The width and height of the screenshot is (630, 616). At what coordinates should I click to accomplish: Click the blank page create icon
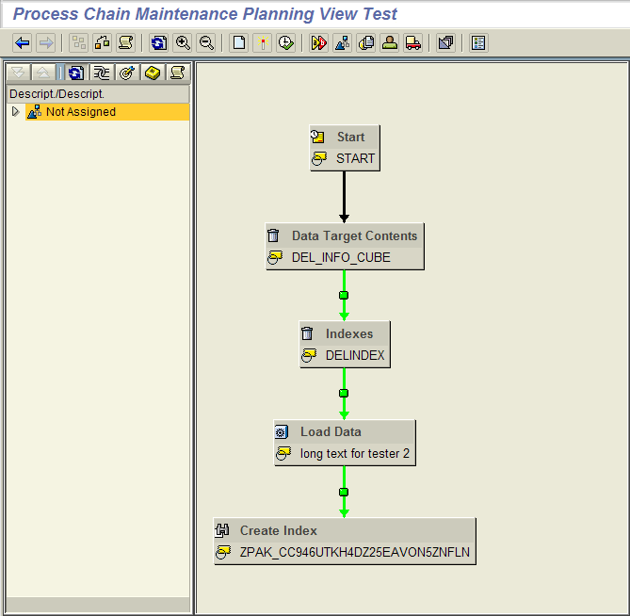[x=239, y=43]
